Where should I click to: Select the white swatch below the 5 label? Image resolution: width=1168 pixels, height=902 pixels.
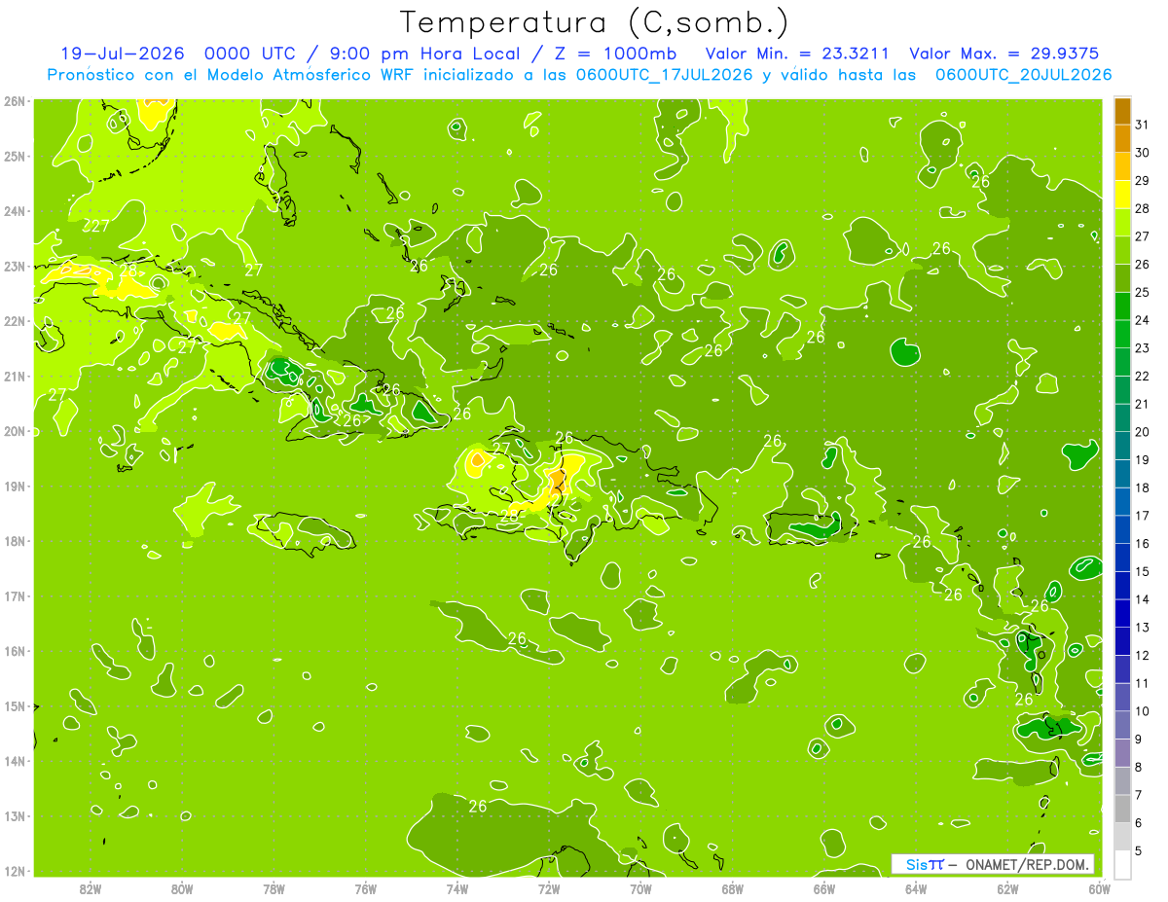click(x=1122, y=864)
